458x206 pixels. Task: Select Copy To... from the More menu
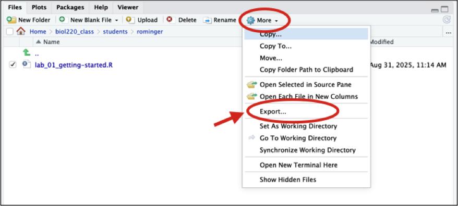[x=306, y=46]
